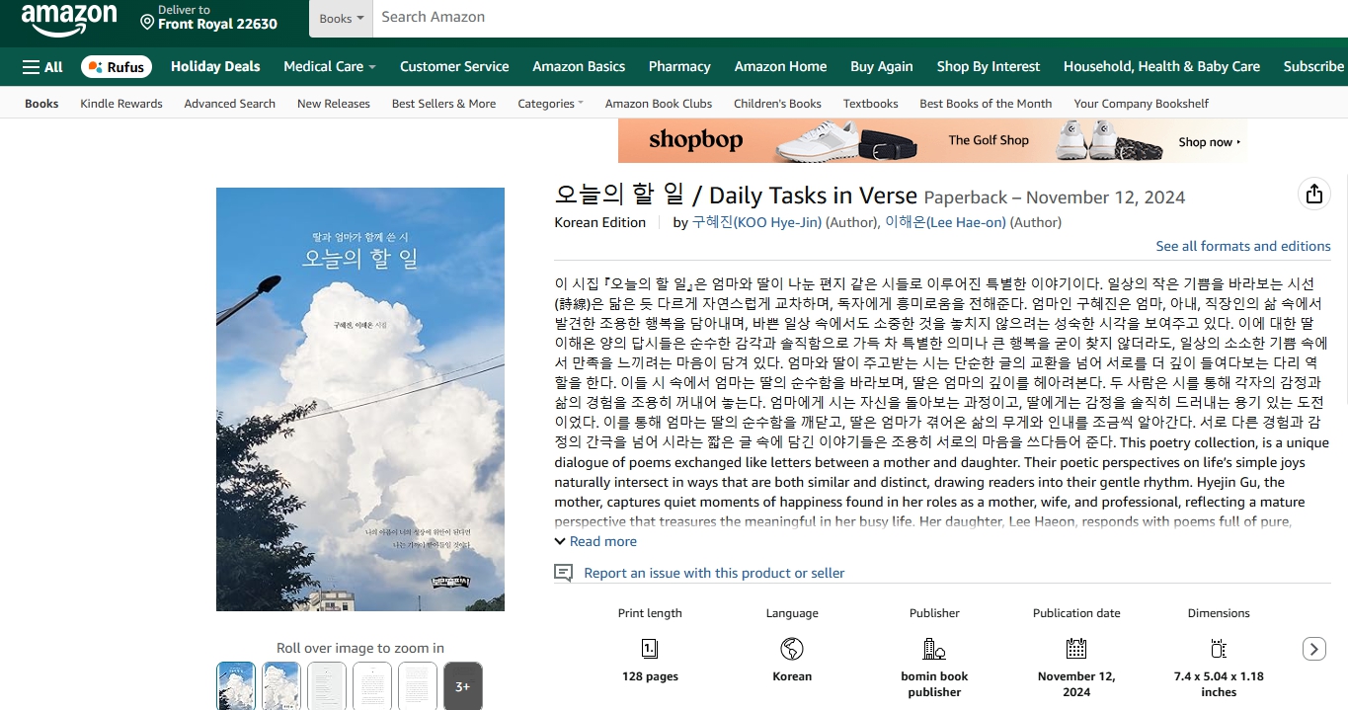
Task: Click the Publisher building icon
Action: (934, 649)
